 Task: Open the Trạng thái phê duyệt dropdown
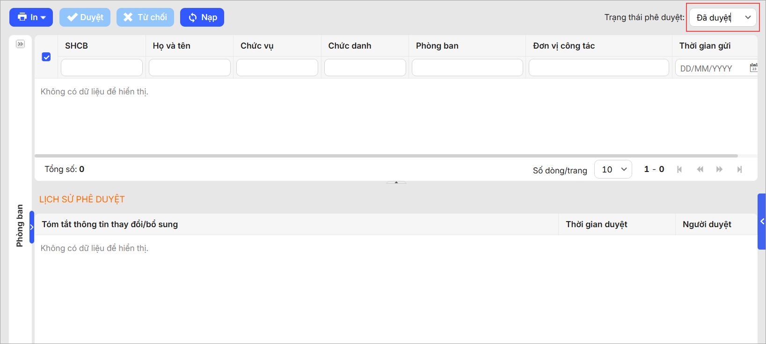point(722,18)
